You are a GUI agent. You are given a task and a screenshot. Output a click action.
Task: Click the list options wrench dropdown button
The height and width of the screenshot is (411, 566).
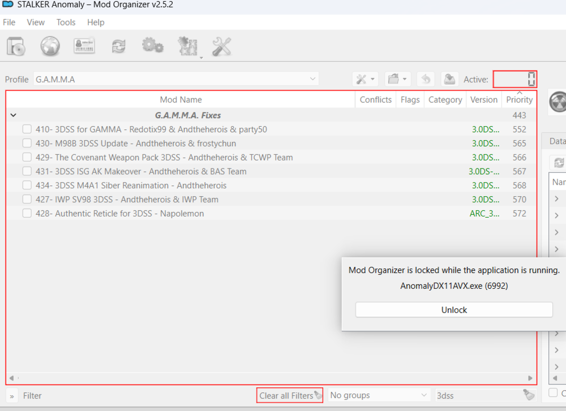365,79
